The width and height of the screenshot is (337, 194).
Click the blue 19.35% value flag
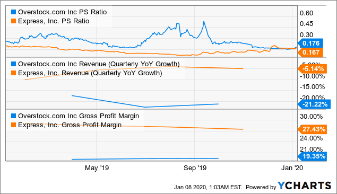(313, 156)
